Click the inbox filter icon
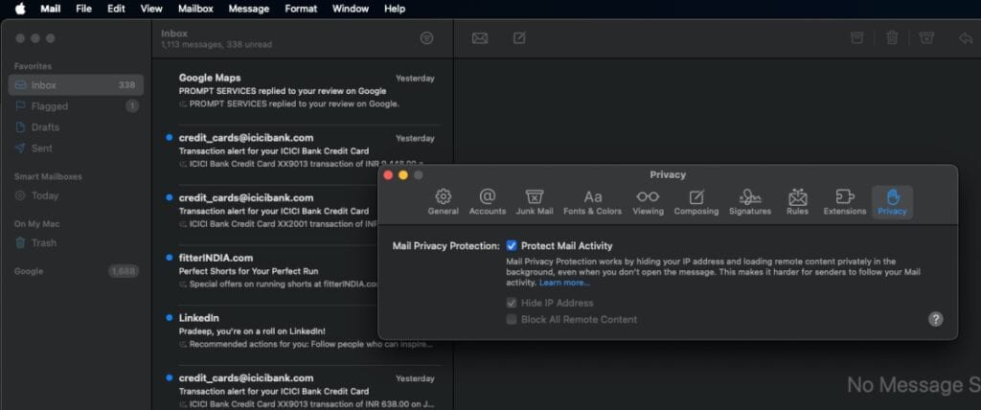 tap(426, 38)
